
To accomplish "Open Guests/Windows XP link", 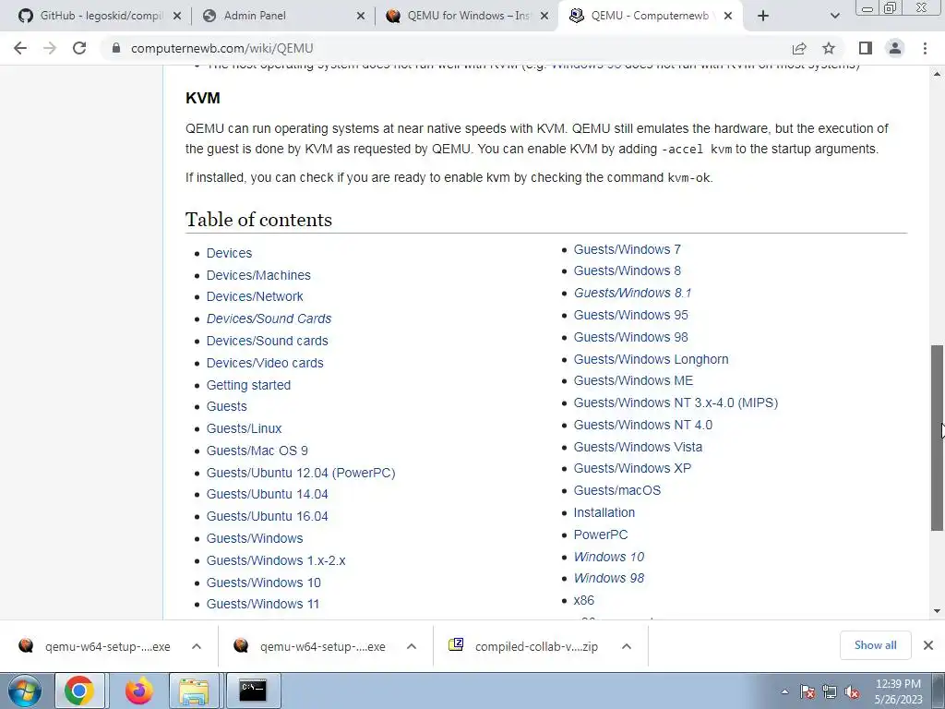I will [632, 468].
